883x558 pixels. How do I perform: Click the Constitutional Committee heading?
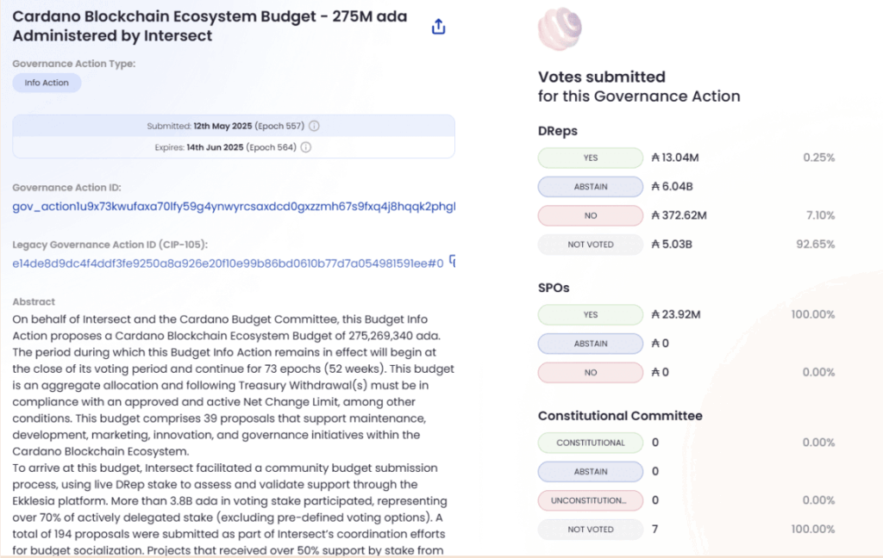[620, 416]
